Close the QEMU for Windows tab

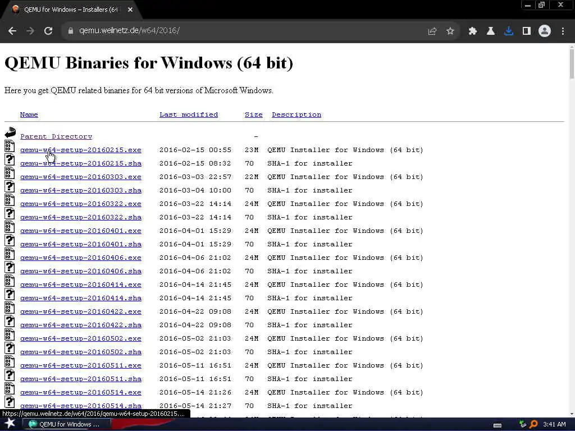click(x=130, y=10)
